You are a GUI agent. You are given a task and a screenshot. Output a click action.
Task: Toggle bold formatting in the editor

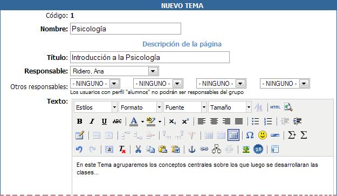(79, 121)
